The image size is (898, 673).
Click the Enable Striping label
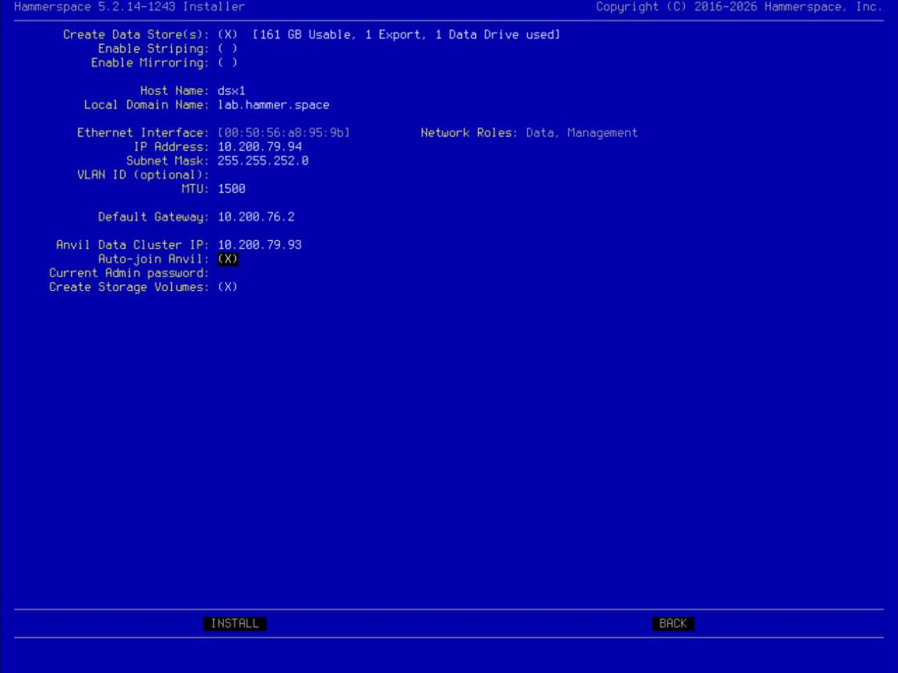(x=153, y=49)
